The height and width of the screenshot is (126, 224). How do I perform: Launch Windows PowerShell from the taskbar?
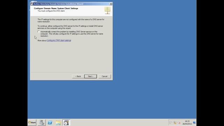click(x=50, y=122)
